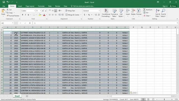Click the Paste clipboard icon

[x=3, y=11]
